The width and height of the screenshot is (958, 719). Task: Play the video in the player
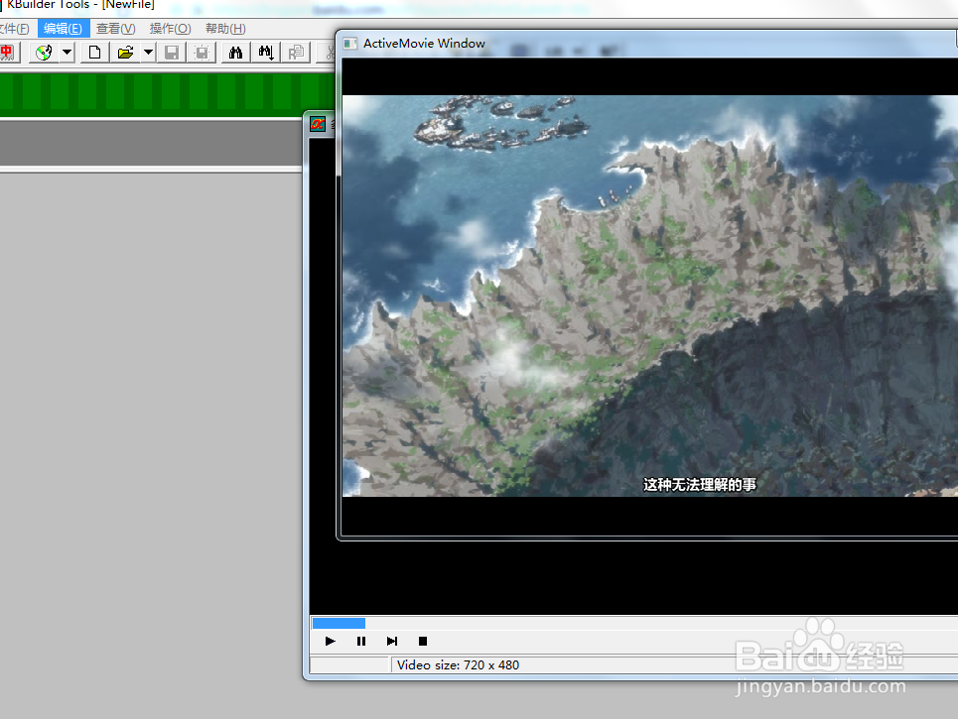(x=331, y=641)
